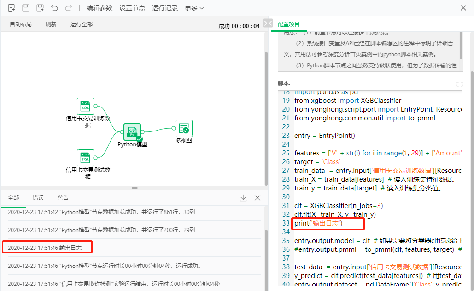Switch to 配置项目 tab
This screenshot has height=291, width=474.
point(289,24)
